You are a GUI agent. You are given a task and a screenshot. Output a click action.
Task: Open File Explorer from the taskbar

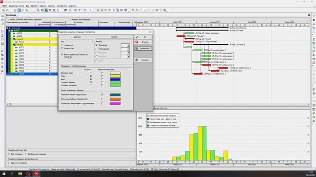click(x=20, y=174)
